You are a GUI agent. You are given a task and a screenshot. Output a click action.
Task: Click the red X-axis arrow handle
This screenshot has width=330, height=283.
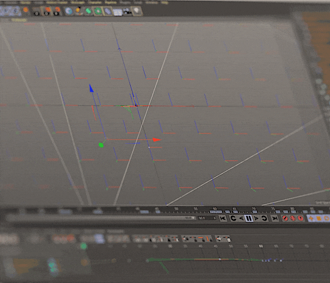(x=157, y=140)
